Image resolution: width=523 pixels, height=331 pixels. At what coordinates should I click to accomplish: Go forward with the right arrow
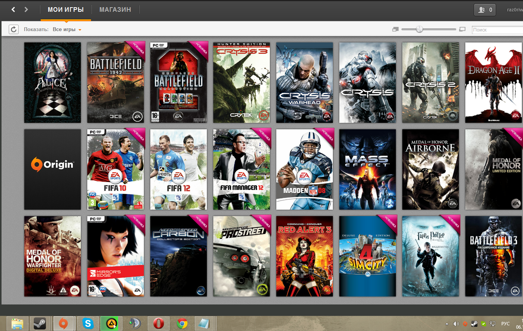click(x=26, y=9)
